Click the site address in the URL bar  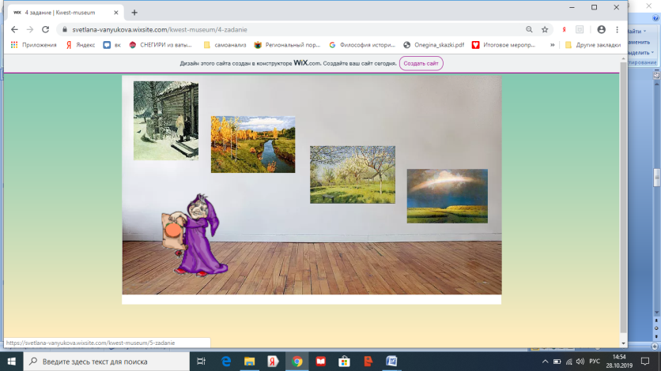click(160, 29)
